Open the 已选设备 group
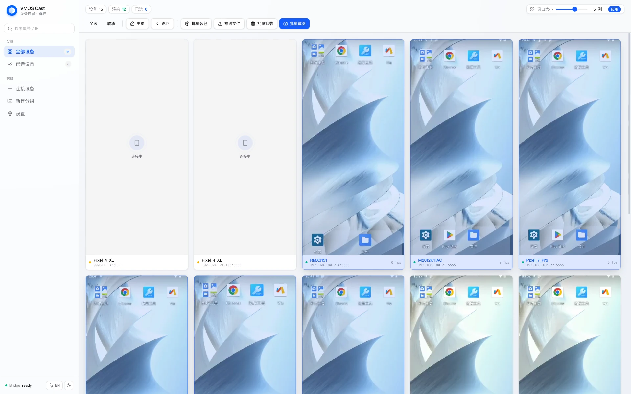Screen dimensions: 631x394 (39, 64)
